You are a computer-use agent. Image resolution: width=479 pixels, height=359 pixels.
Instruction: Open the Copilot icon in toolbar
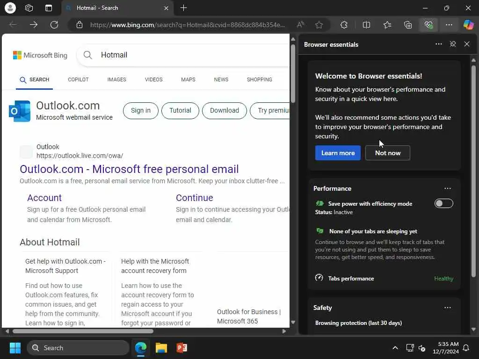(x=468, y=25)
